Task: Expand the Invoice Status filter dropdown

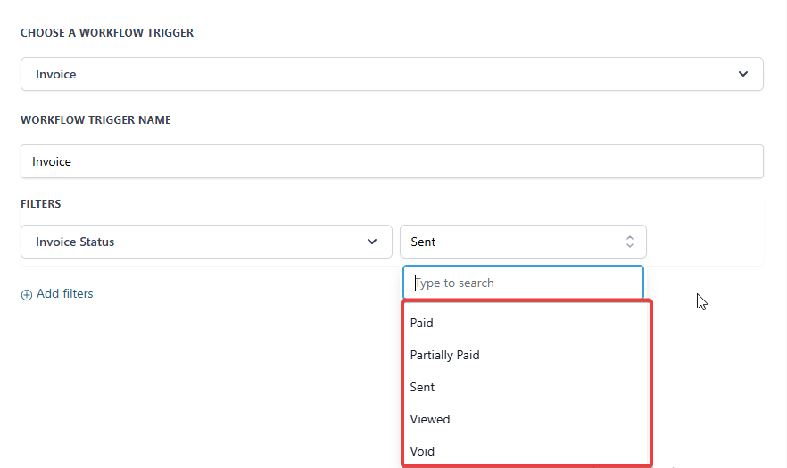Action: [x=206, y=242]
